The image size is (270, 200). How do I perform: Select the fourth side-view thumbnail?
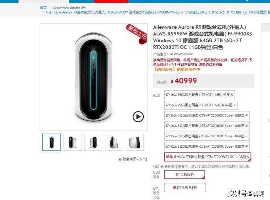click(x=114, y=142)
